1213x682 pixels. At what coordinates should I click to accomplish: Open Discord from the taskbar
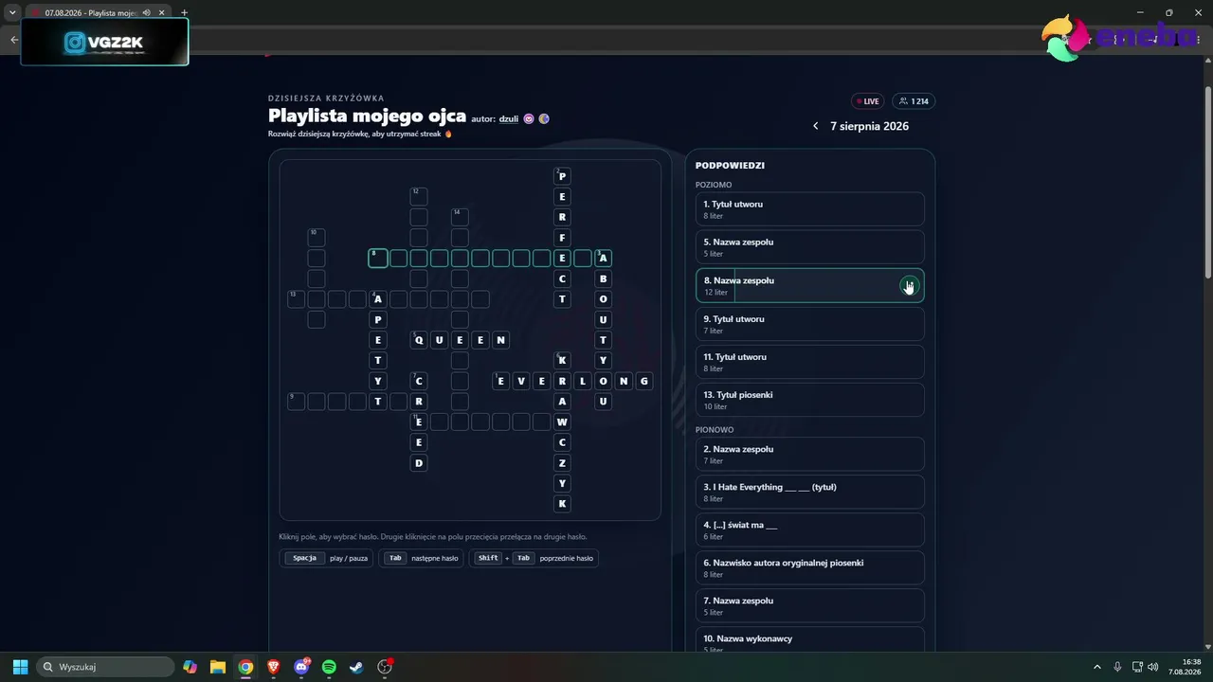[x=301, y=667]
